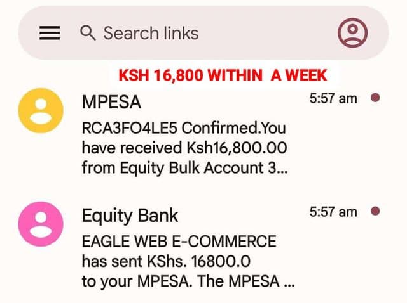Screen dimensions: 407x303
Task: Open the Equity Bank sender name
Action: 130,216
